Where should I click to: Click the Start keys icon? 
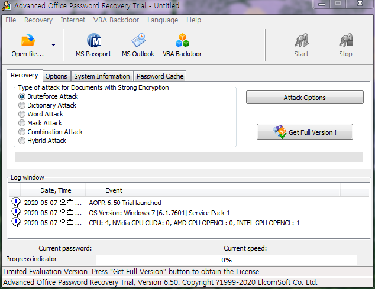point(302,40)
